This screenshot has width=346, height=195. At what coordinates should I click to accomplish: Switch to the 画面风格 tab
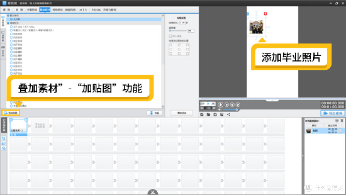[x=70, y=10]
